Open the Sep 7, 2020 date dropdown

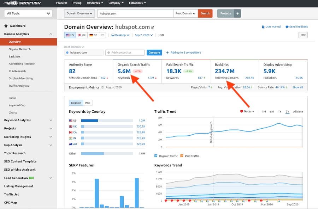click(144, 35)
